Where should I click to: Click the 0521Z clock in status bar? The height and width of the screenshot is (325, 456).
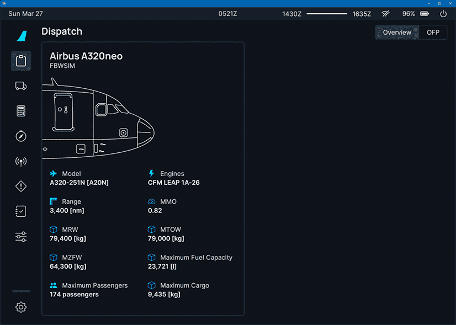click(227, 14)
